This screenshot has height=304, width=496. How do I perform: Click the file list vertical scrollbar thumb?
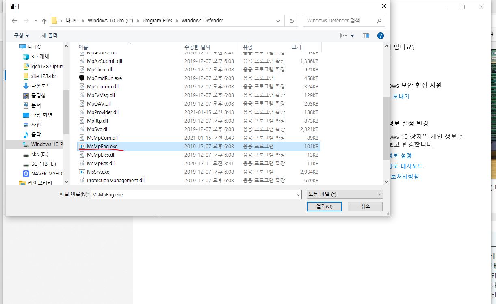[x=386, y=129]
